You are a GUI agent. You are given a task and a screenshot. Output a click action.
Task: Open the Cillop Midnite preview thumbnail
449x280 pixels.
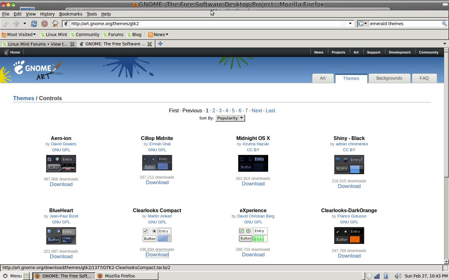[157, 163]
